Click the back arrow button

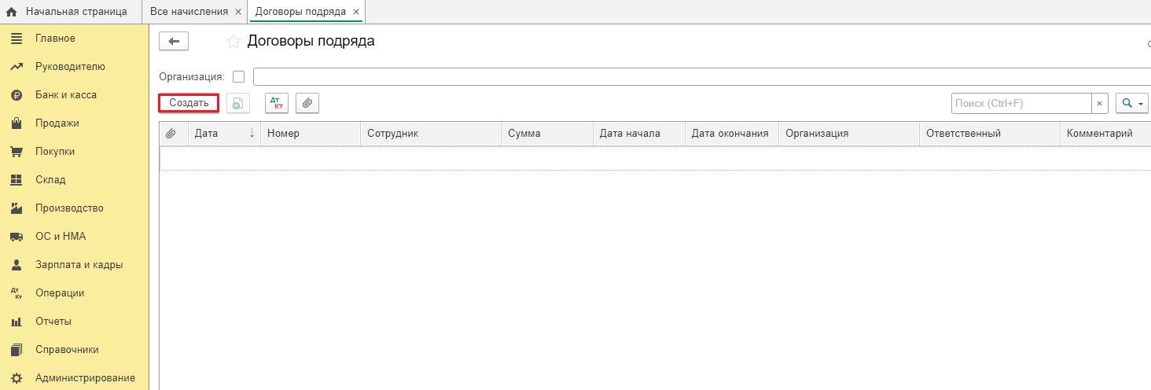(174, 42)
